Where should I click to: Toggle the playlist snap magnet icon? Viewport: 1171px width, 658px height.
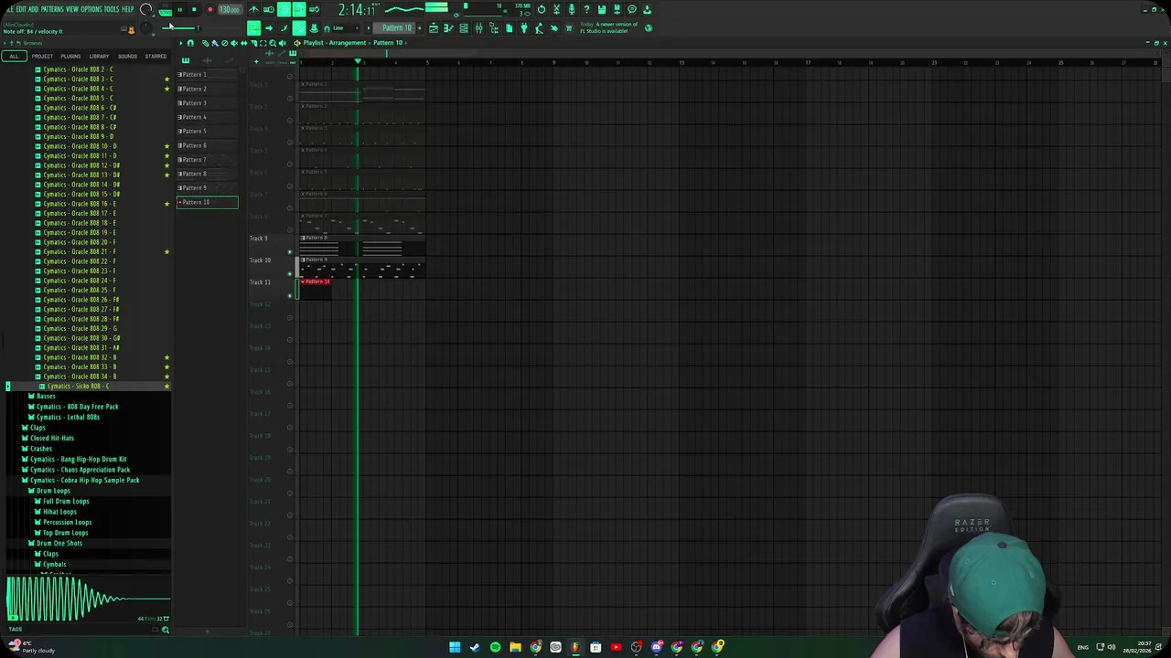[x=190, y=43]
